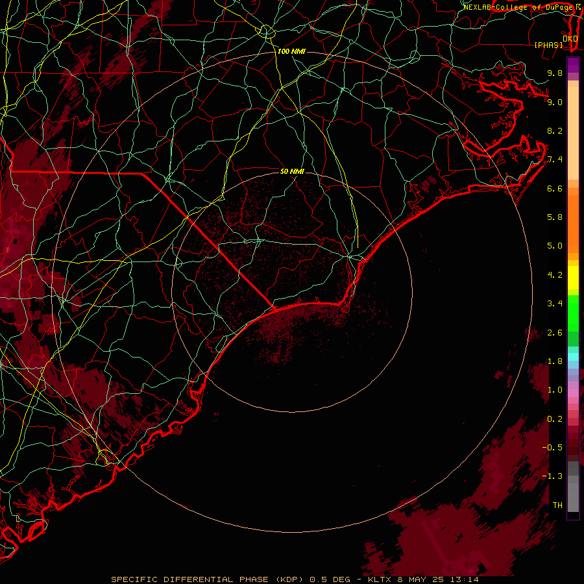Click the "9.0" value on the color scale
This screenshot has height=584, width=584.
555,102
